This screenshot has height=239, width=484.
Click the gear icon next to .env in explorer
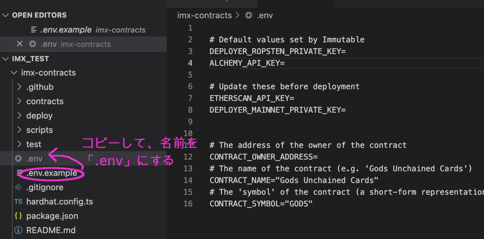pos(18,158)
